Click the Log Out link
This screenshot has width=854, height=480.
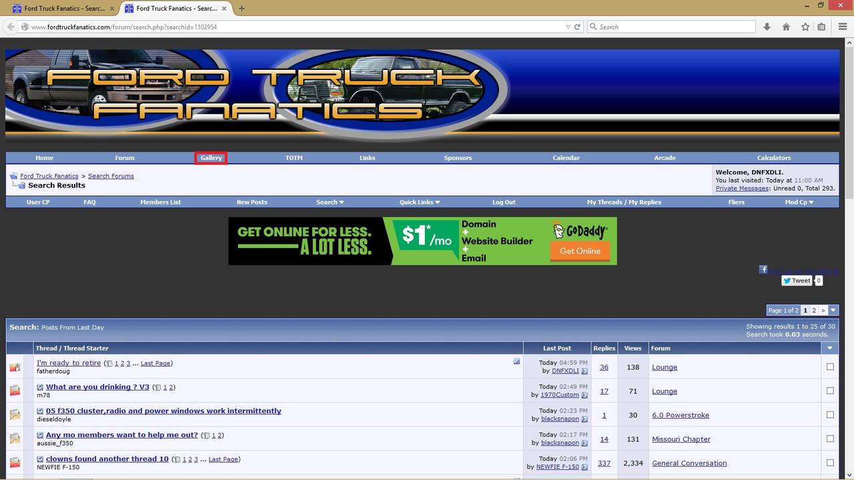pyautogui.click(x=504, y=202)
